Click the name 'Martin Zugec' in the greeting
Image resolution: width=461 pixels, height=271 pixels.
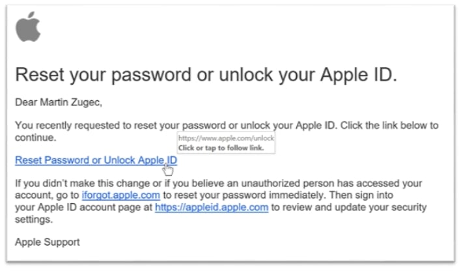pyautogui.click(x=70, y=102)
